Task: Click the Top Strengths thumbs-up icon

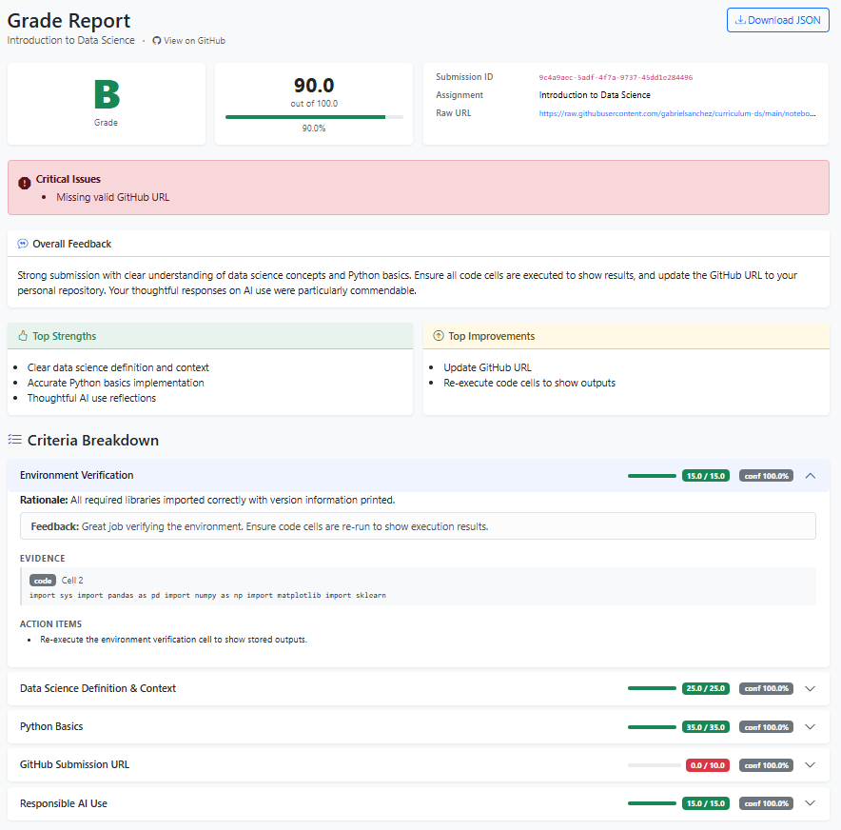Action: click(23, 336)
